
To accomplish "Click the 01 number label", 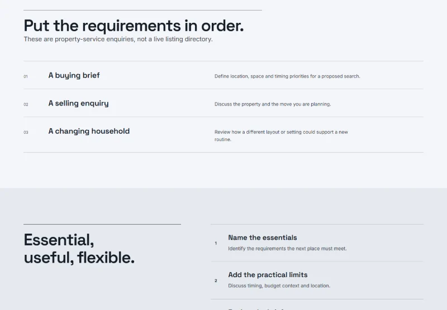I will coord(26,76).
